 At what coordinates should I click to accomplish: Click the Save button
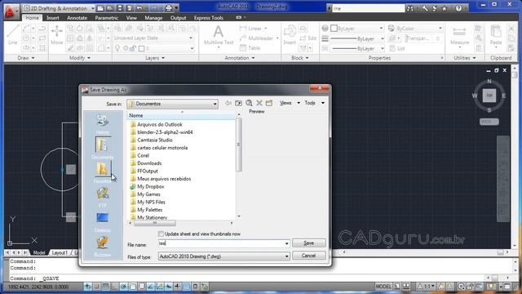308,243
